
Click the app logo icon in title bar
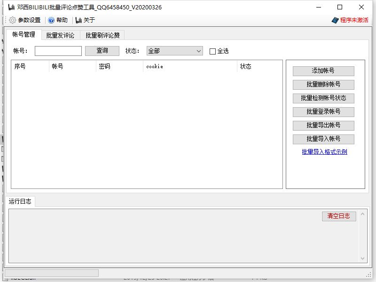pos(11,7)
